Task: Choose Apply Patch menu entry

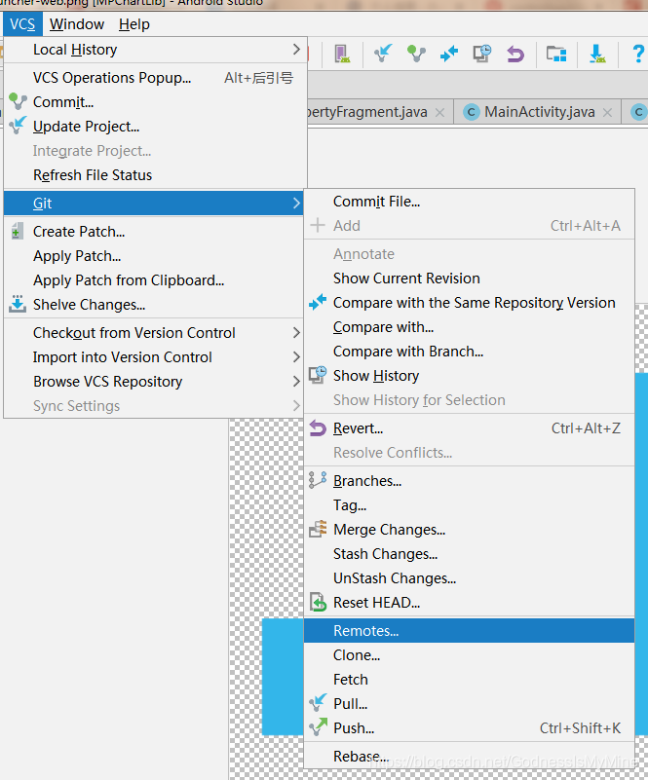Action: coord(155,256)
